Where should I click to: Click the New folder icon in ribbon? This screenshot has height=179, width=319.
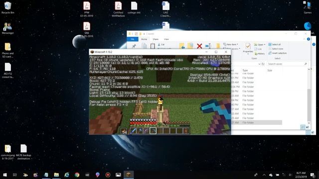tap(218, 46)
